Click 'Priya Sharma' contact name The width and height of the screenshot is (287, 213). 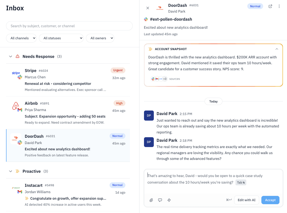[x=35, y=110]
